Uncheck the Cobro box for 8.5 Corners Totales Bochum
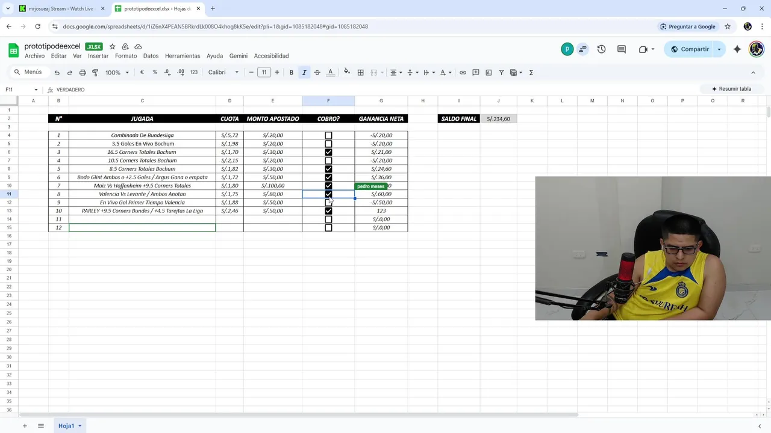This screenshot has width=771, height=433. (x=328, y=169)
